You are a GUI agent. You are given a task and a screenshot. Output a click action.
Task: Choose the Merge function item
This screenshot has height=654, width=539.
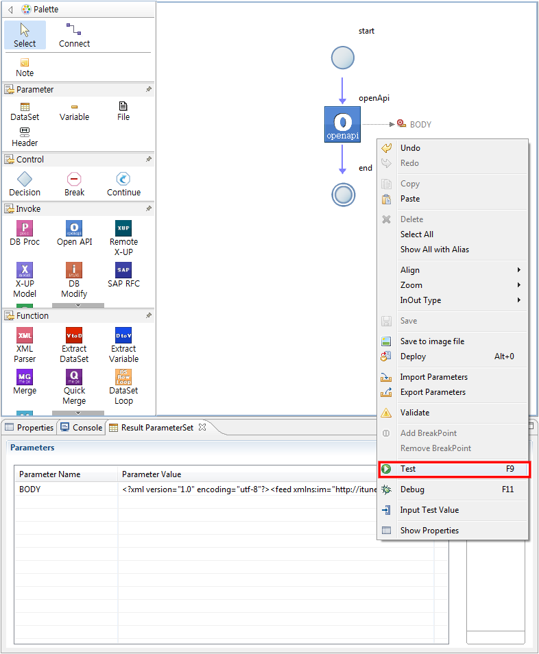tap(25, 382)
